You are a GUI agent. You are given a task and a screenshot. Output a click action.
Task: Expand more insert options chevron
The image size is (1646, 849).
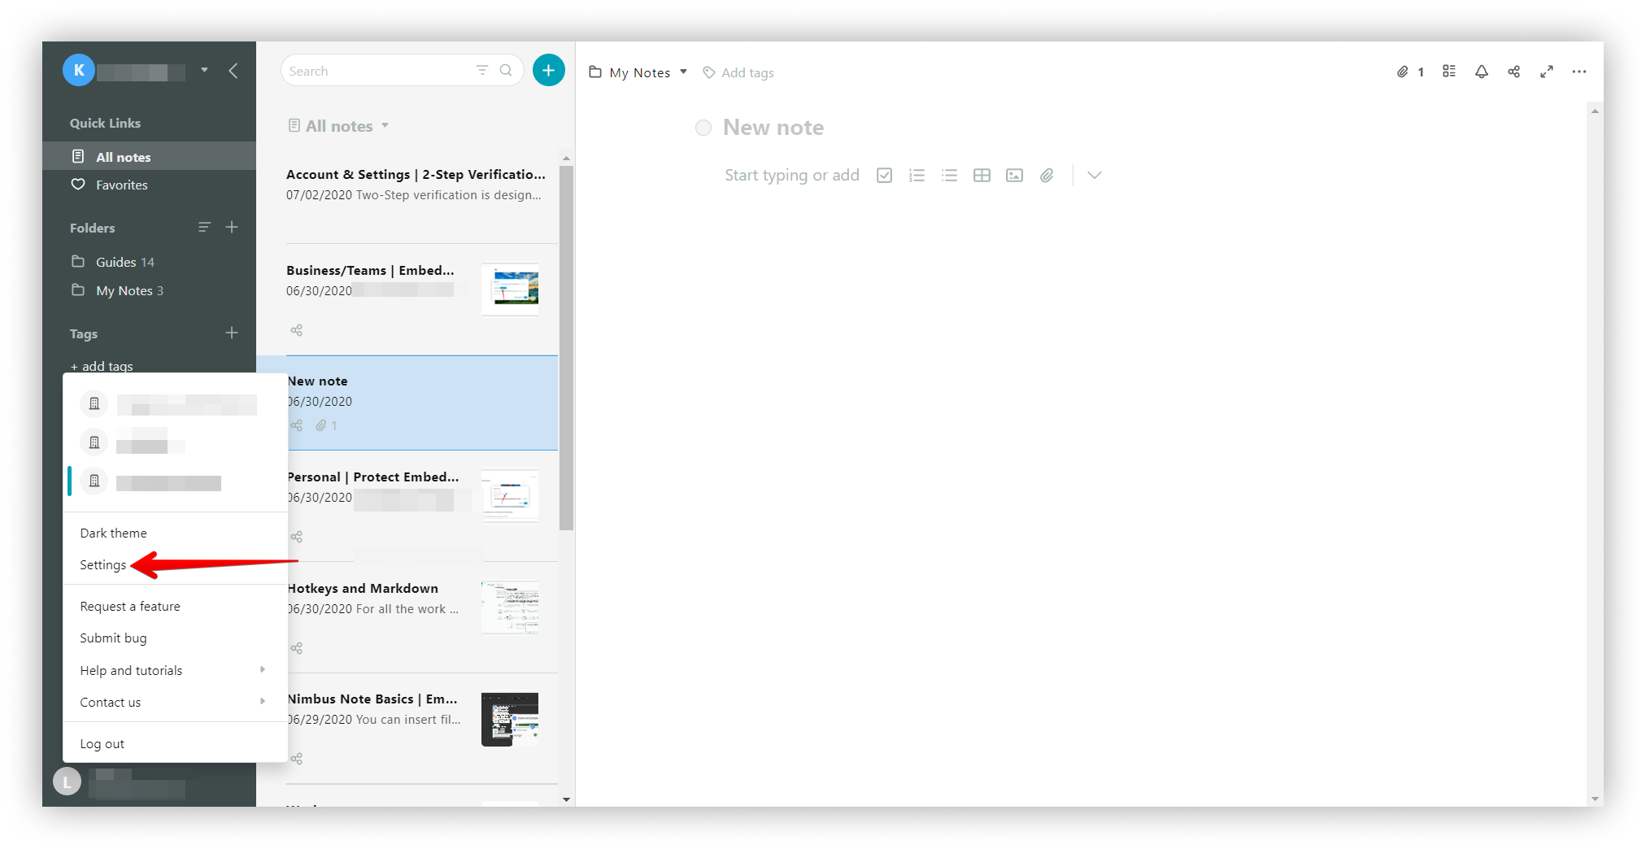(x=1095, y=175)
